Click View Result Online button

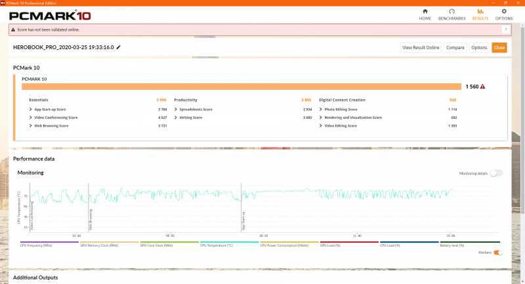[421, 47]
